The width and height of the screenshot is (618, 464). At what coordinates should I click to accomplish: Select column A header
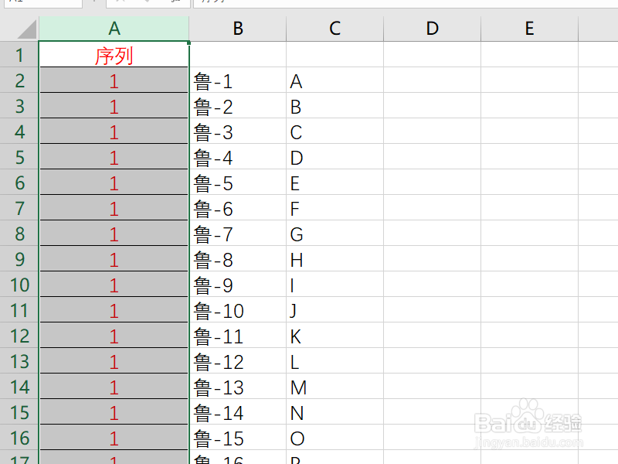(x=114, y=29)
